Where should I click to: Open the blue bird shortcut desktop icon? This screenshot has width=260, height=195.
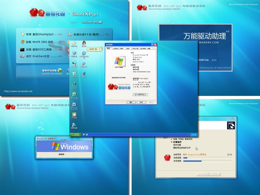click(84, 74)
